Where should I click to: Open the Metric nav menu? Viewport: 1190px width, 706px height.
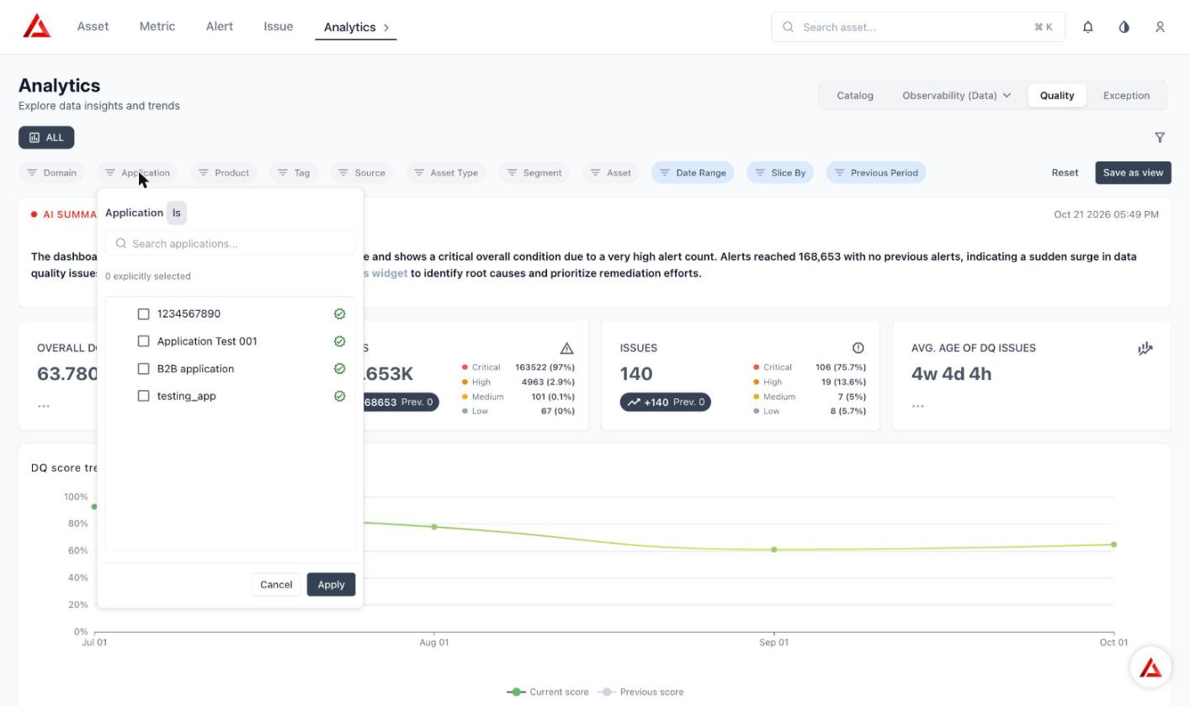click(x=157, y=26)
